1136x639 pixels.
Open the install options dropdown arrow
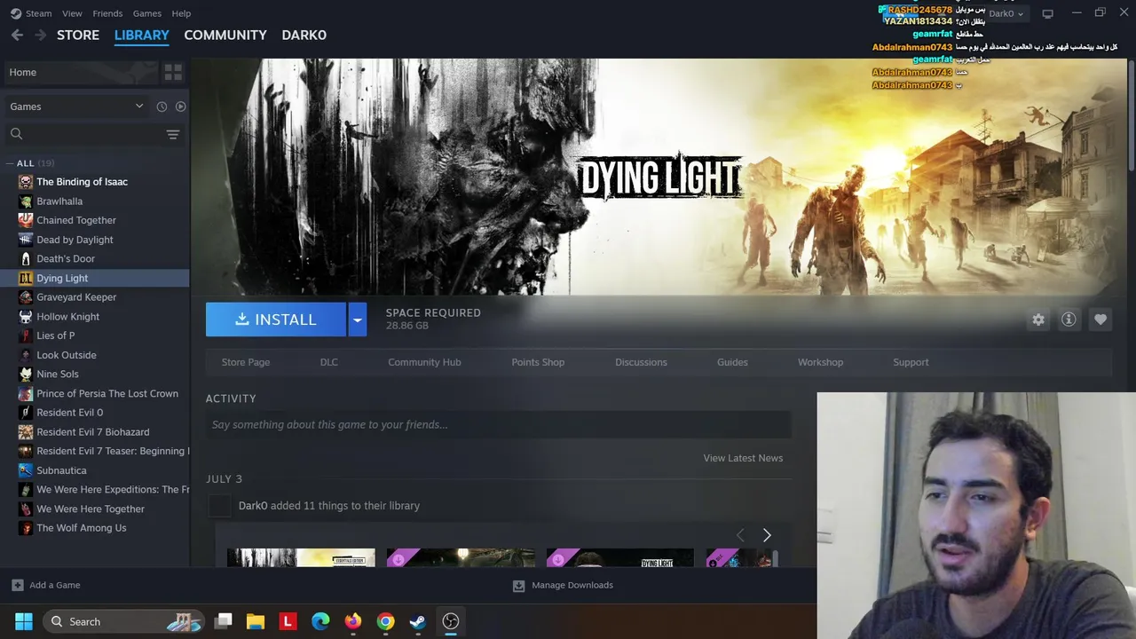click(x=357, y=319)
